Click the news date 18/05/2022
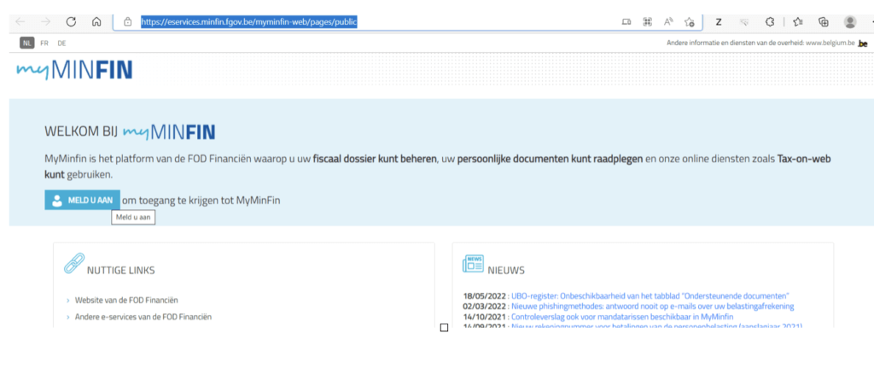The height and width of the screenshot is (391, 874). click(x=485, y=295)
